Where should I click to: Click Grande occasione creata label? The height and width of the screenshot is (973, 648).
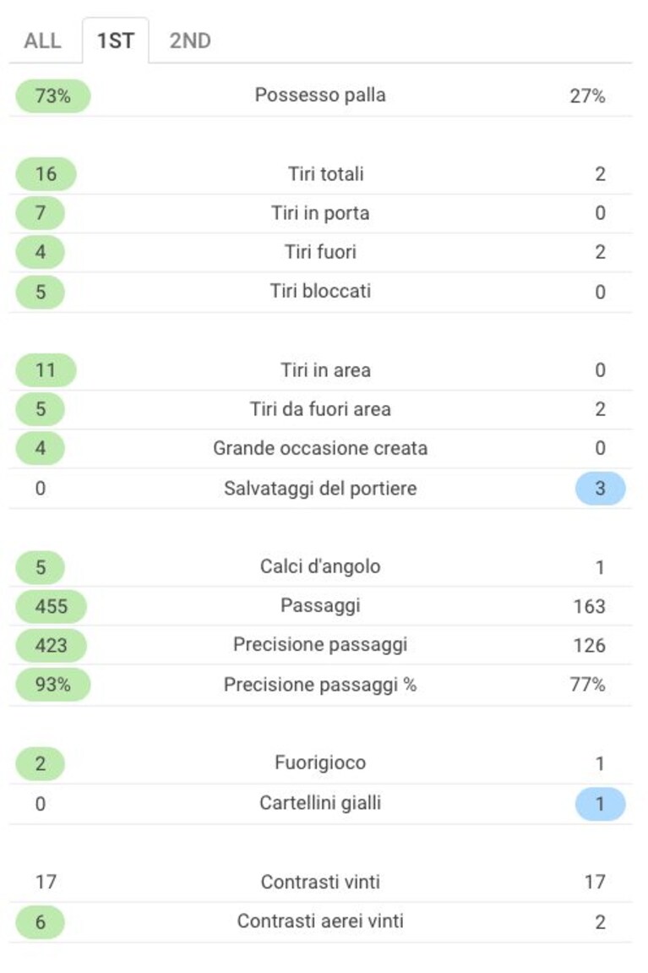320,448
